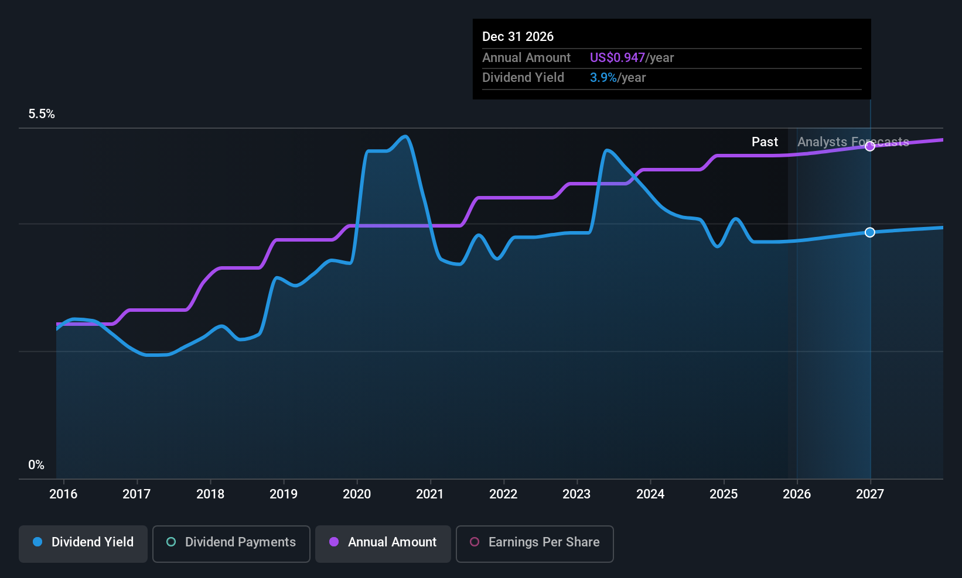Click the 2027 year axis label
Viewport: 962px width, 578px height.
coord(869,494)
